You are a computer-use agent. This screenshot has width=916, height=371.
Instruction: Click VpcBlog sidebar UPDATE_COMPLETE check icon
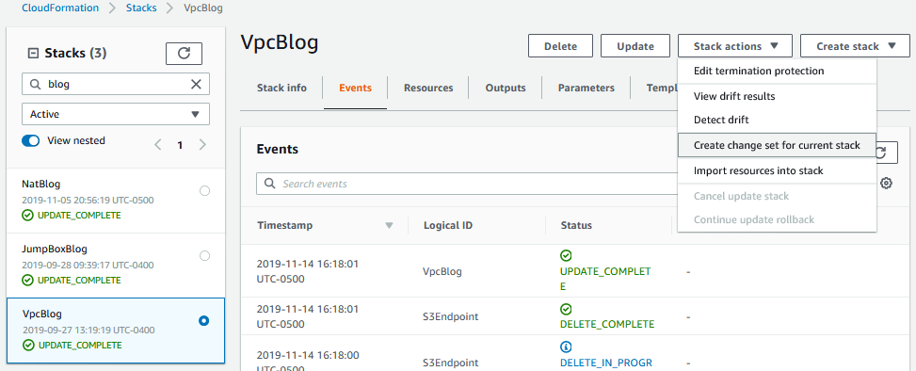(x=27, y=346)
